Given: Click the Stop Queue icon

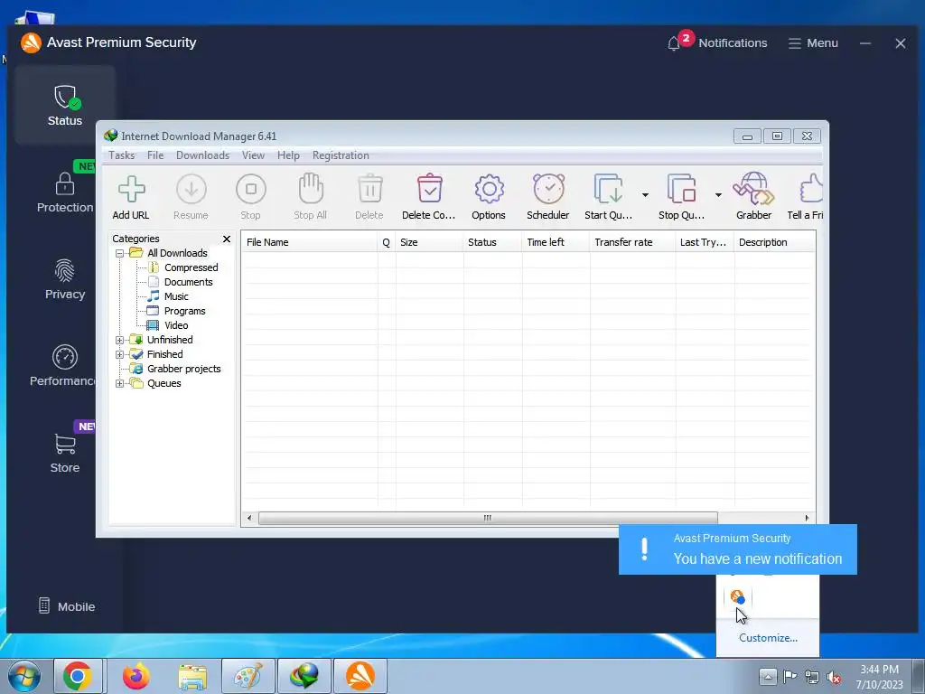Looking at the screenshot, I should [681, 189].
